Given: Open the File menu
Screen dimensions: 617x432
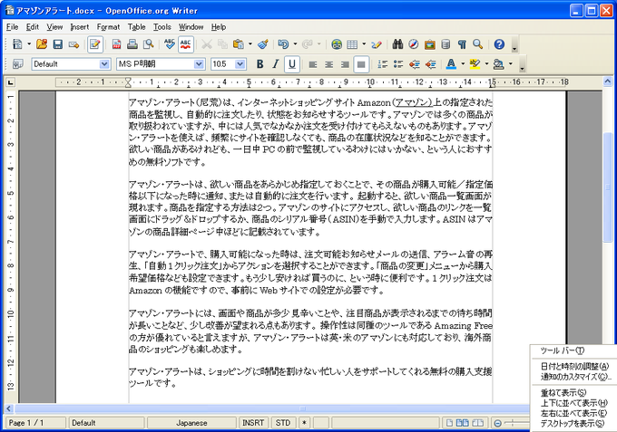Looking at the screenshot, I should point(12,27).
